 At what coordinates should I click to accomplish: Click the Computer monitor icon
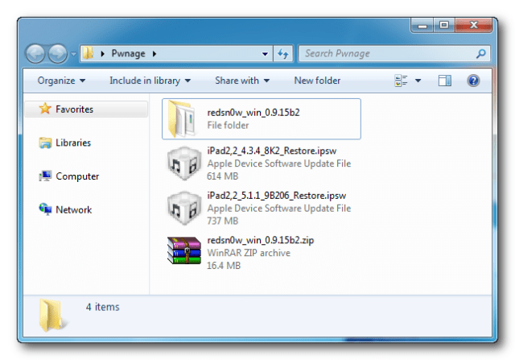(x=45, y=176)
